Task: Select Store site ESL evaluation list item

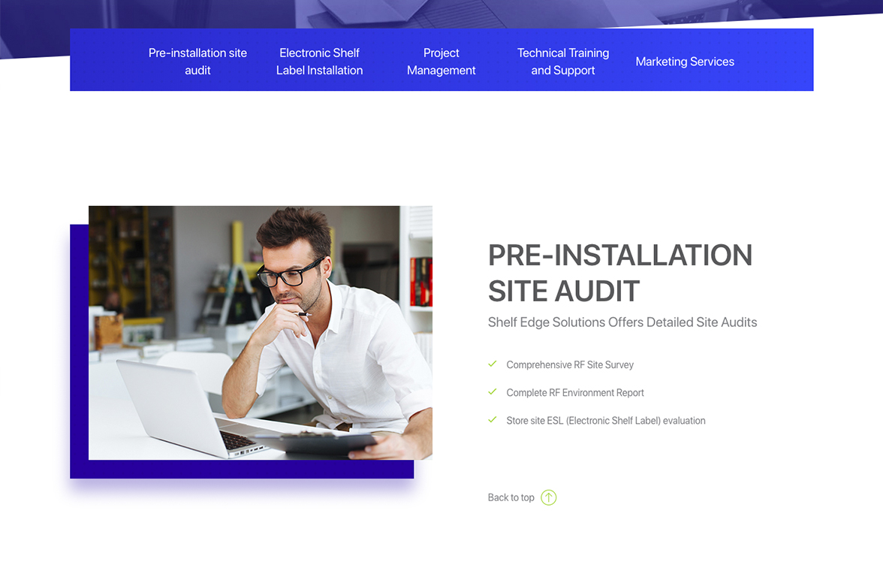Action: click(606, 421)
